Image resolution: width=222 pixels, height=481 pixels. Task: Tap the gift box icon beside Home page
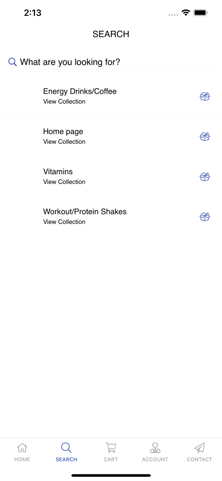click(205, 136)
